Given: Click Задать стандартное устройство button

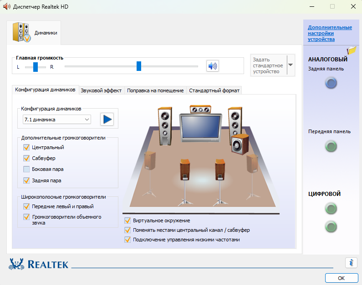Looking at the screenshot, I should [x=269, y=65].
